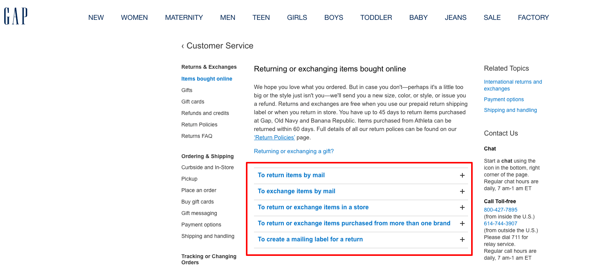Expand 'To create a mailing label for a return'
This screenshot has height=270, width=601.
coord(361,240)
